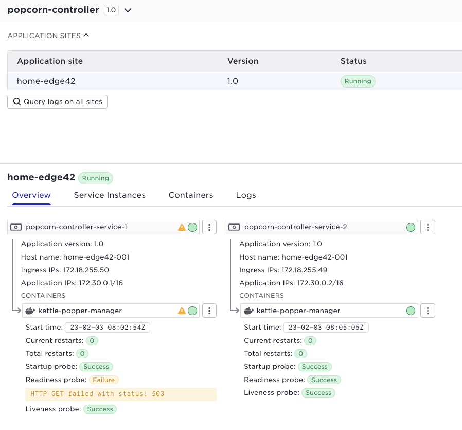Click start time 23-02-03 08:02:54Z field
The image size is (462, 430).
pos(108,328)
